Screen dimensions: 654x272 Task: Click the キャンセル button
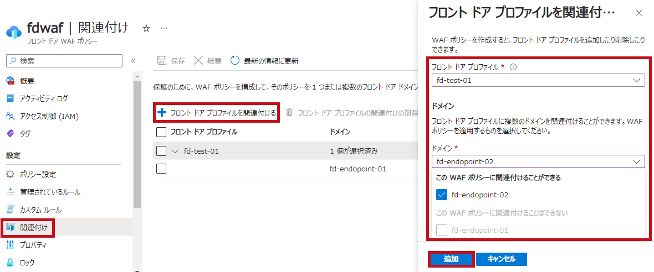(502, 259)
